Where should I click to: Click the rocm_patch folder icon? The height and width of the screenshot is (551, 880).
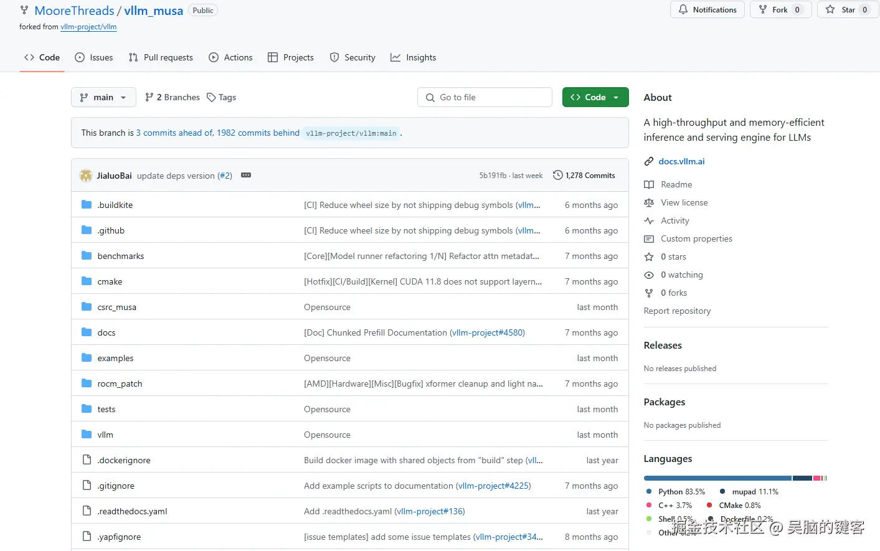(87, 384)
